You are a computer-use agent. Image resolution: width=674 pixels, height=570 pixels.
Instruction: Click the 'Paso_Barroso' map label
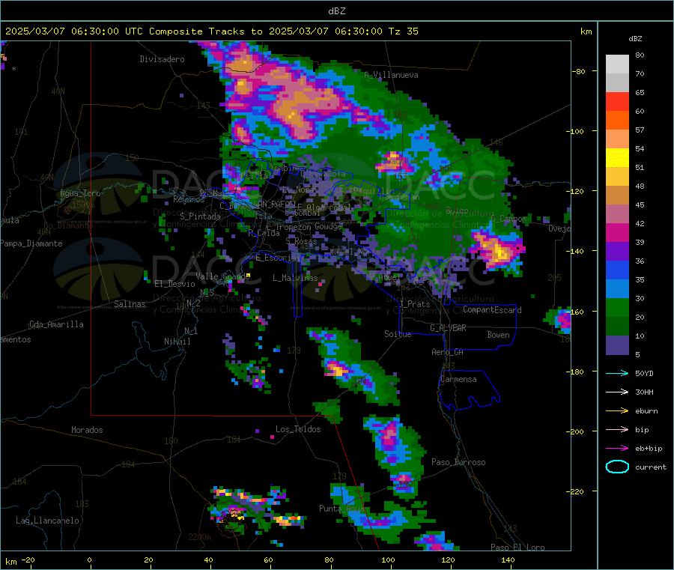coord(458,462)
